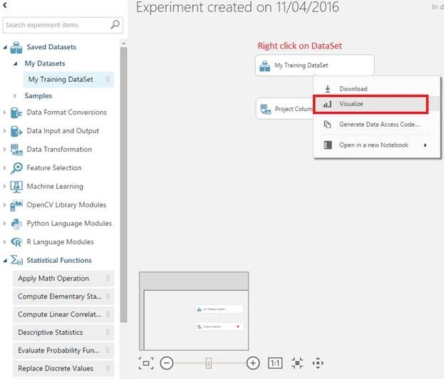Click the Statistical Functions sigma icon

16,260
